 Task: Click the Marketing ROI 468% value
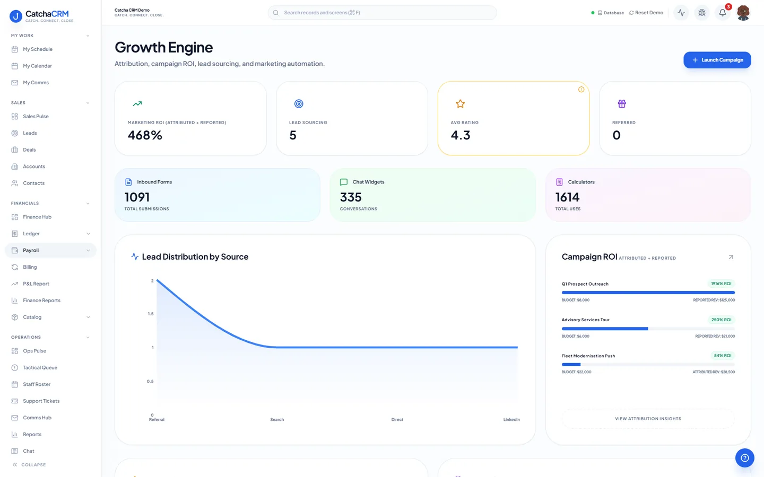pos(145,135)
